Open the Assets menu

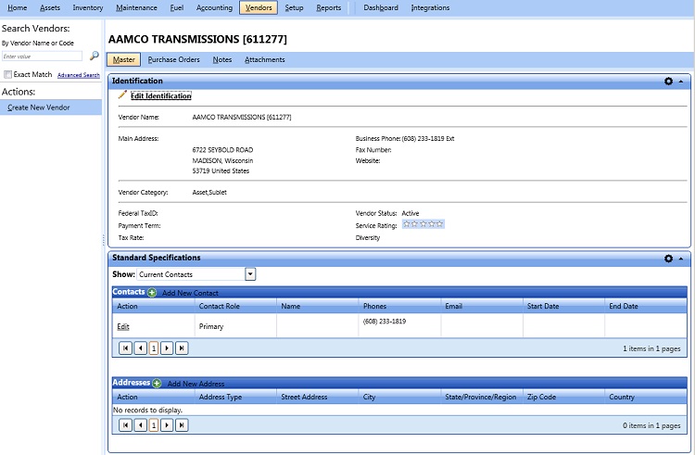[x=50, y=7]
